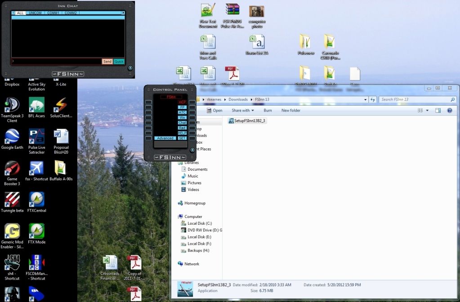Open the address bar history dropdown
The image size is (460, 302).
(x=365, y=100)
